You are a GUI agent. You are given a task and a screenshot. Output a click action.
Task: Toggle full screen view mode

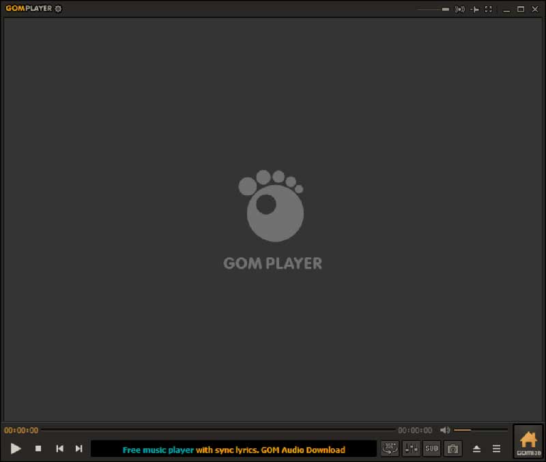(x=489, y=9)
